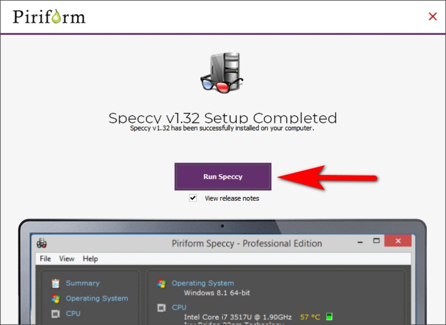Select Operating System in the preview sidebar
446x325 pixels.
(97, 299)
